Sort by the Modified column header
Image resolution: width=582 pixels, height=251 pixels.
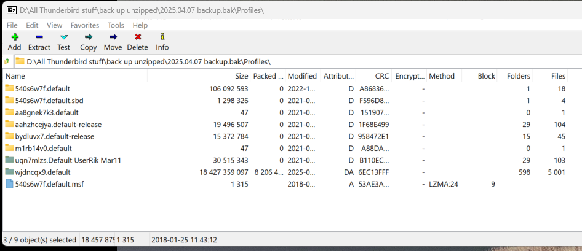[302, 76]
